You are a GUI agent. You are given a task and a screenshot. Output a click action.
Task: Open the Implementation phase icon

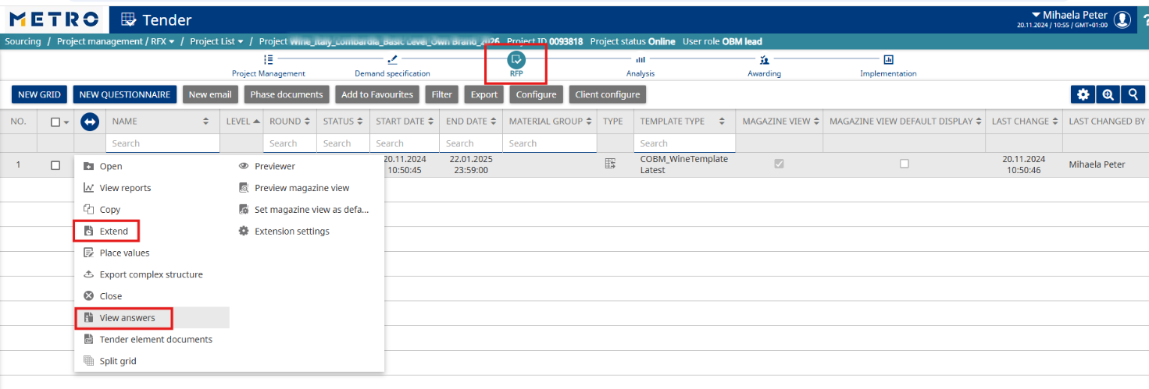pyautogui.click(x=888, y=59)
